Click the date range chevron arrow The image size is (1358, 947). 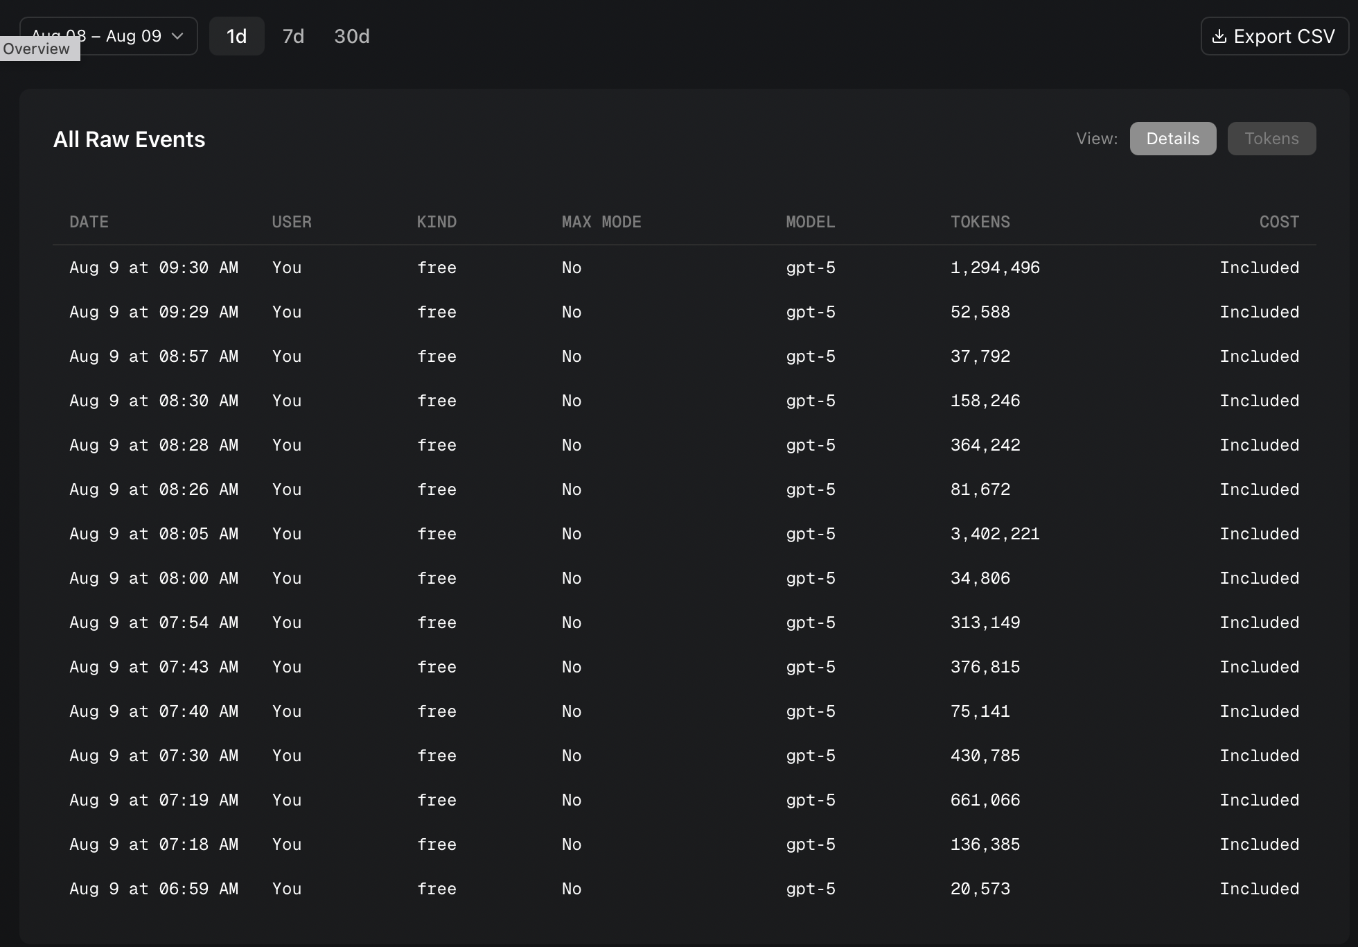(x=177, y=36)
